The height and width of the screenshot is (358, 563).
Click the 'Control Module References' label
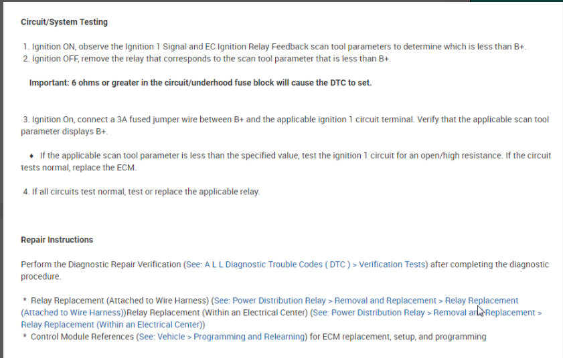coord(82,337)
